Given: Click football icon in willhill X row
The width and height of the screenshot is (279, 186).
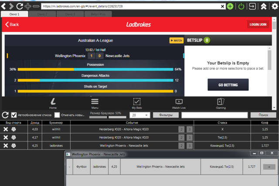Looking at the screenshot, I should click(14, 129).
